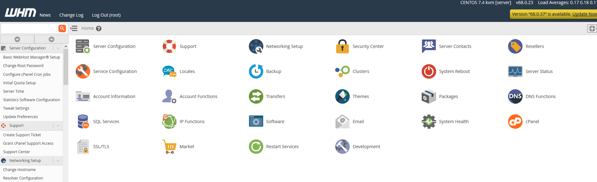
Task: Open DNS Functions icon
Action: (x=515, y=96)
